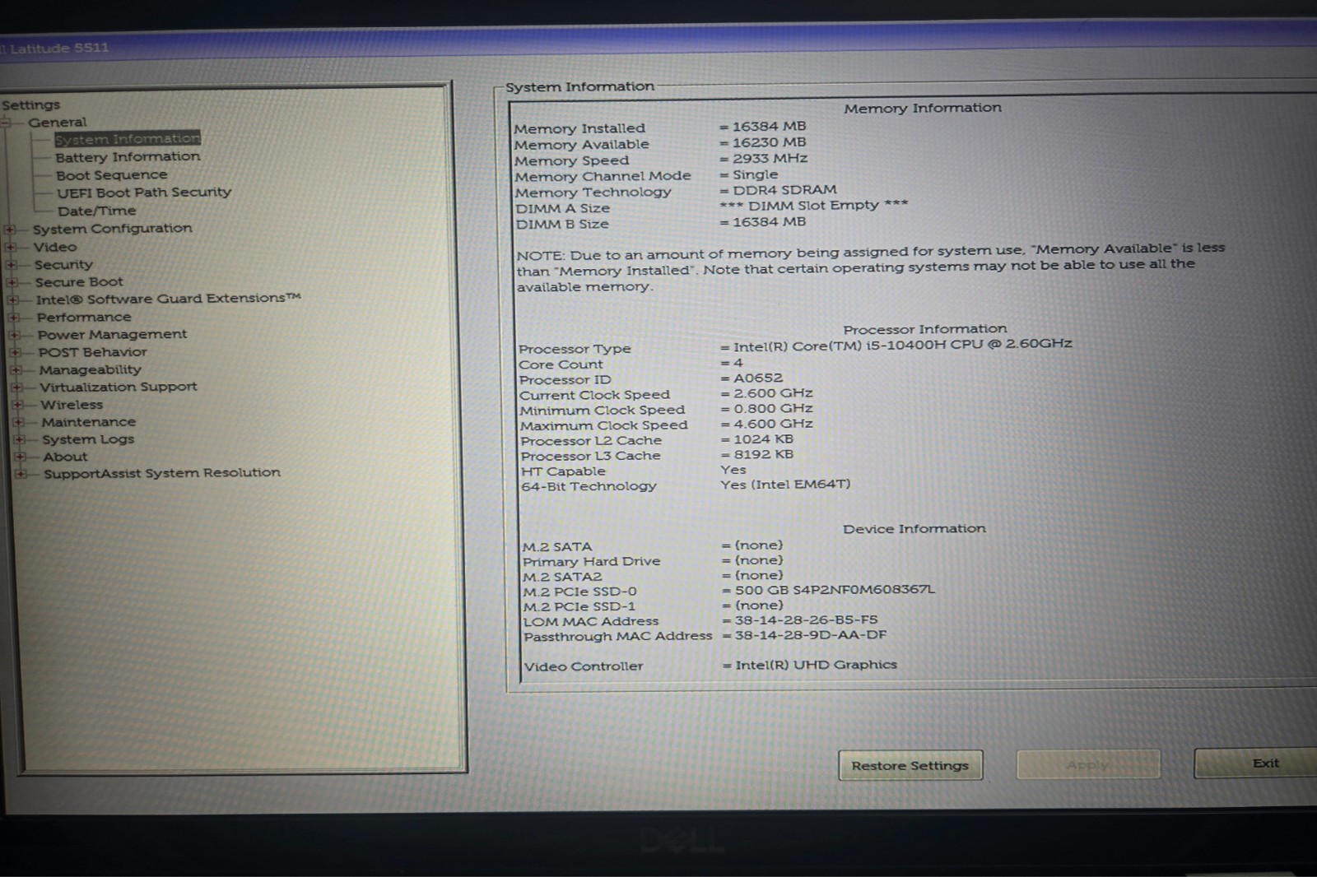Screen dimensions: 1317x877
Task: Click the DIMM Slot Empty text
Action: pyautogui.click(x=813, y=205)
